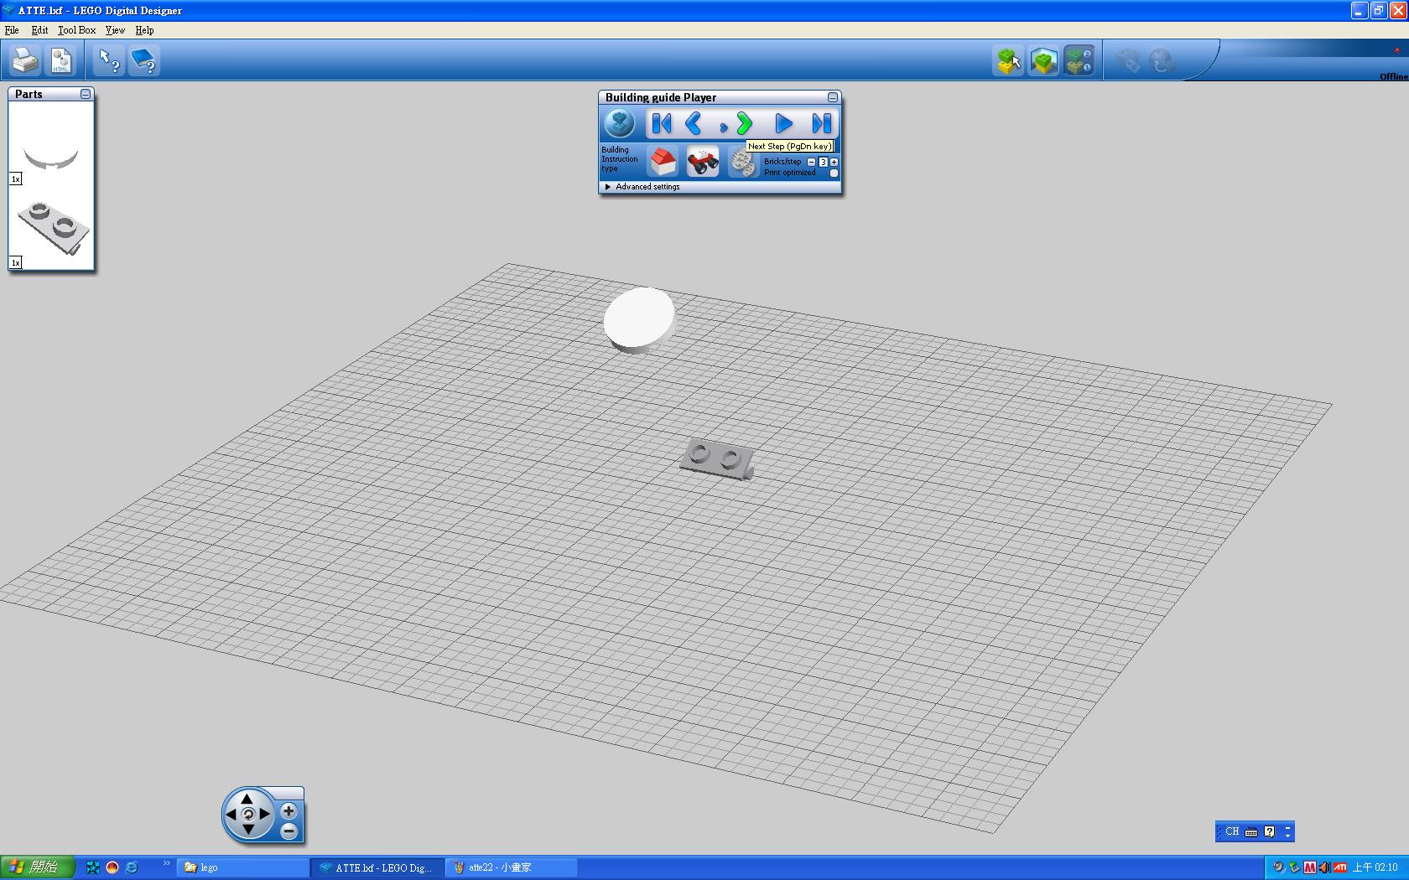Select the grey 1x2 plate on the grid
The width and height of the screenshot is (1409, 880).
tap(716, 459)
